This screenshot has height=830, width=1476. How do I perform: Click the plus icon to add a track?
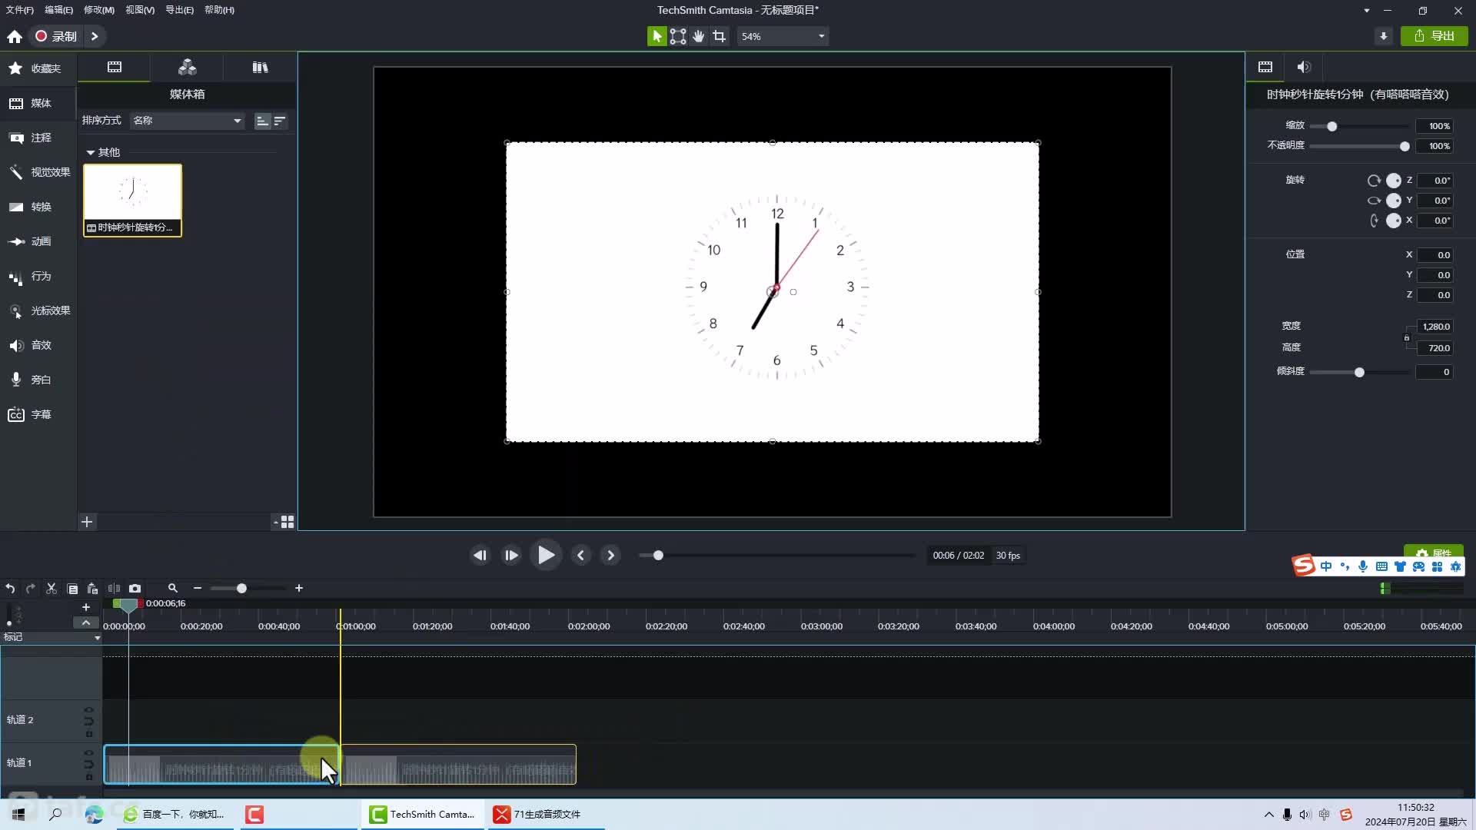click(x=86, y=607)
